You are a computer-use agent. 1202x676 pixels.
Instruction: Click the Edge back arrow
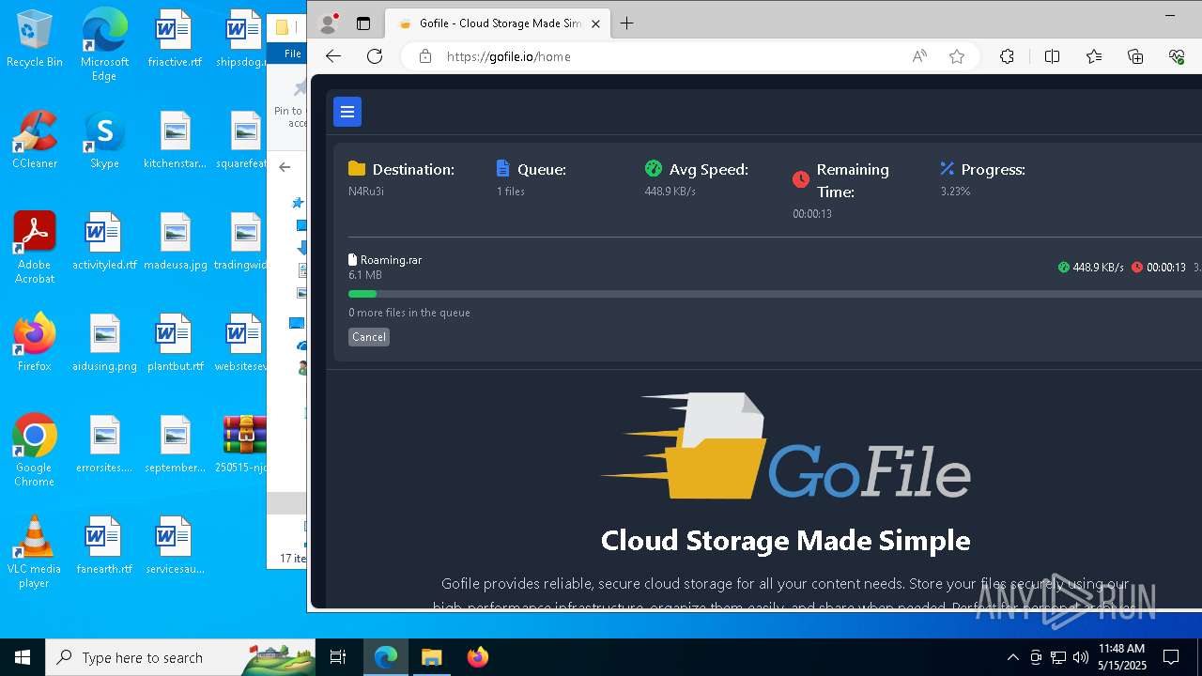(332, 56)
